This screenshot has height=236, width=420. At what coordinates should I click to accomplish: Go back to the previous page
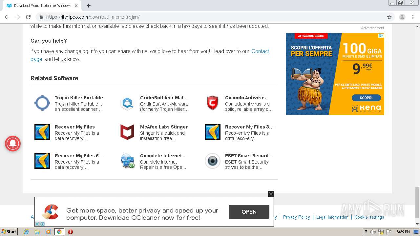[7, 17]
